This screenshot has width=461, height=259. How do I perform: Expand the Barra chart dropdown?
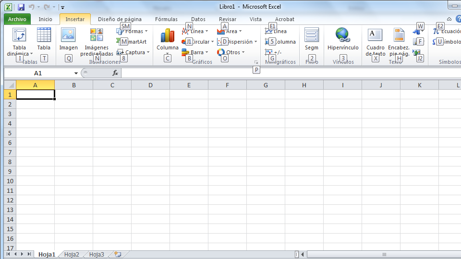coord(206,52)
